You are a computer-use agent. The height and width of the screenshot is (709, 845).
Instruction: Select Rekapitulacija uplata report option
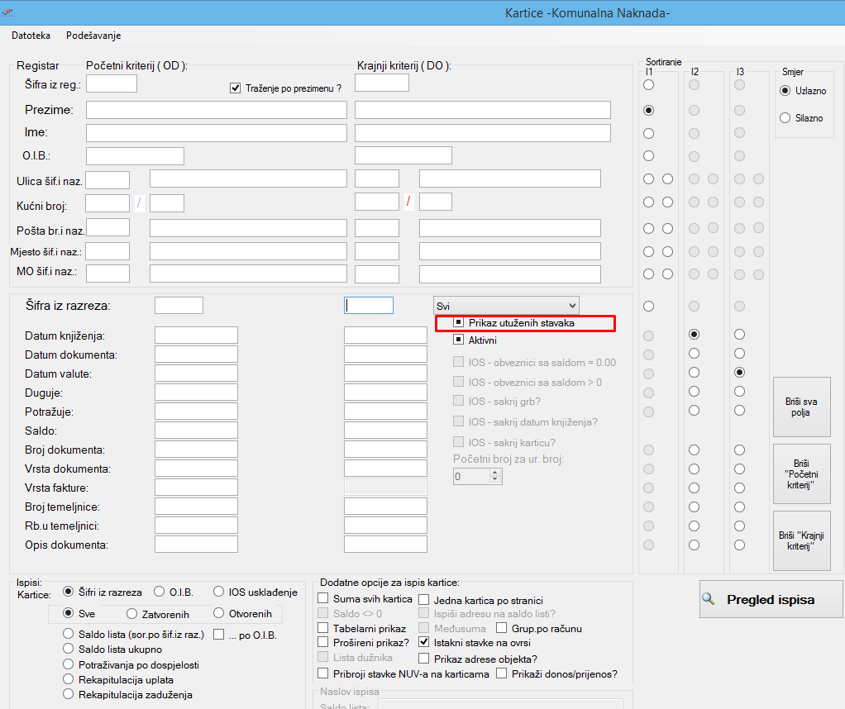pos(69,679)
